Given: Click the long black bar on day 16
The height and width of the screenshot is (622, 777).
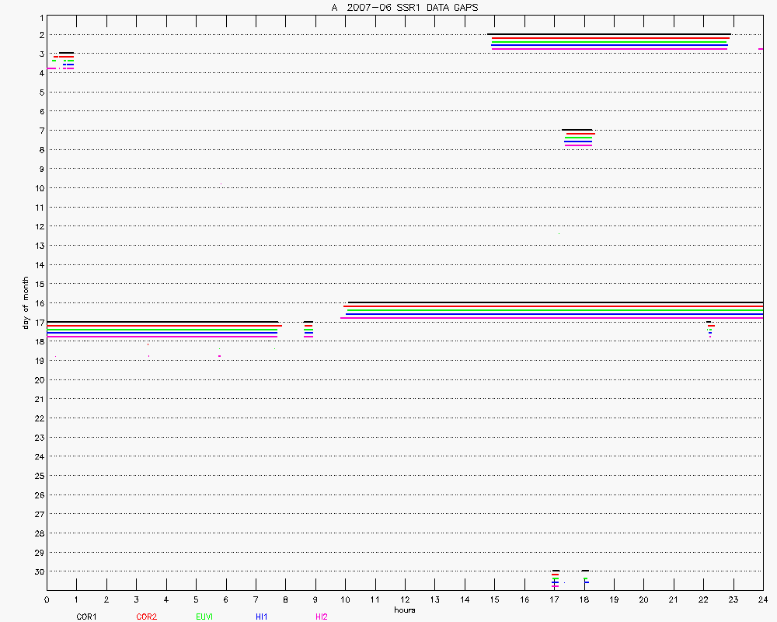Looking at the screenshot, I should click(x=556, y=302).
